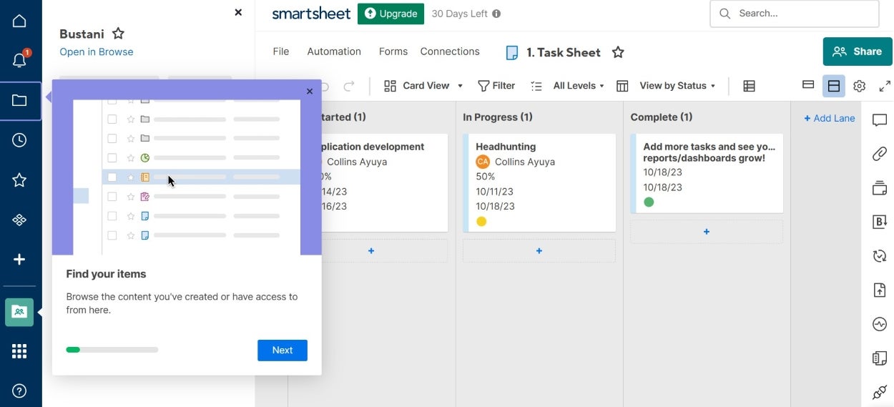The image size is (894, 407).
Task: Mark Task Sheet as favorite star
Action: [618, 52]
